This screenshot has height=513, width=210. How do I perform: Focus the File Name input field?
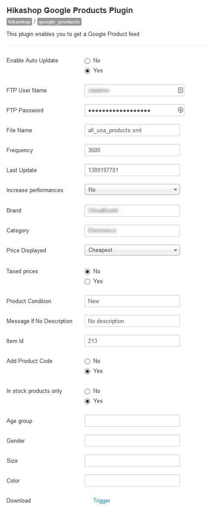(132, 130)
